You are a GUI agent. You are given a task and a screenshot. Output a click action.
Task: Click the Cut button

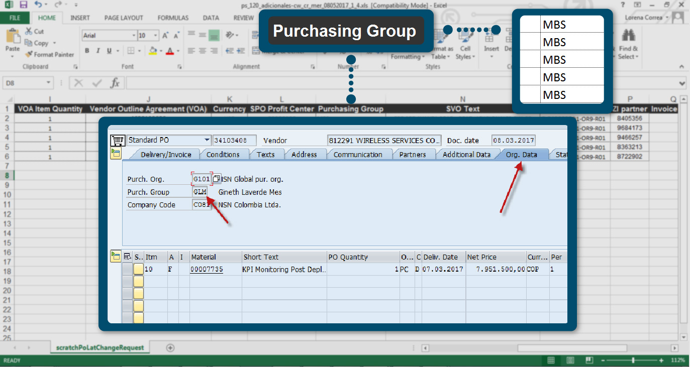34,31
